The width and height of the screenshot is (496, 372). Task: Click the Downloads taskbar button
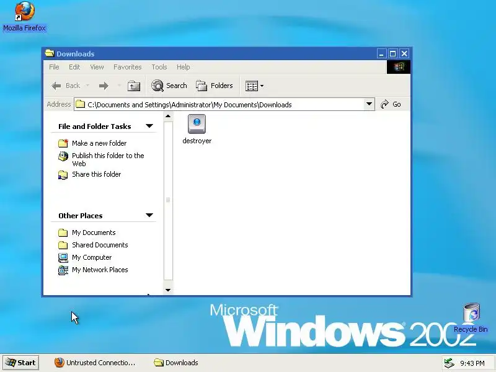tap(176, 363)
